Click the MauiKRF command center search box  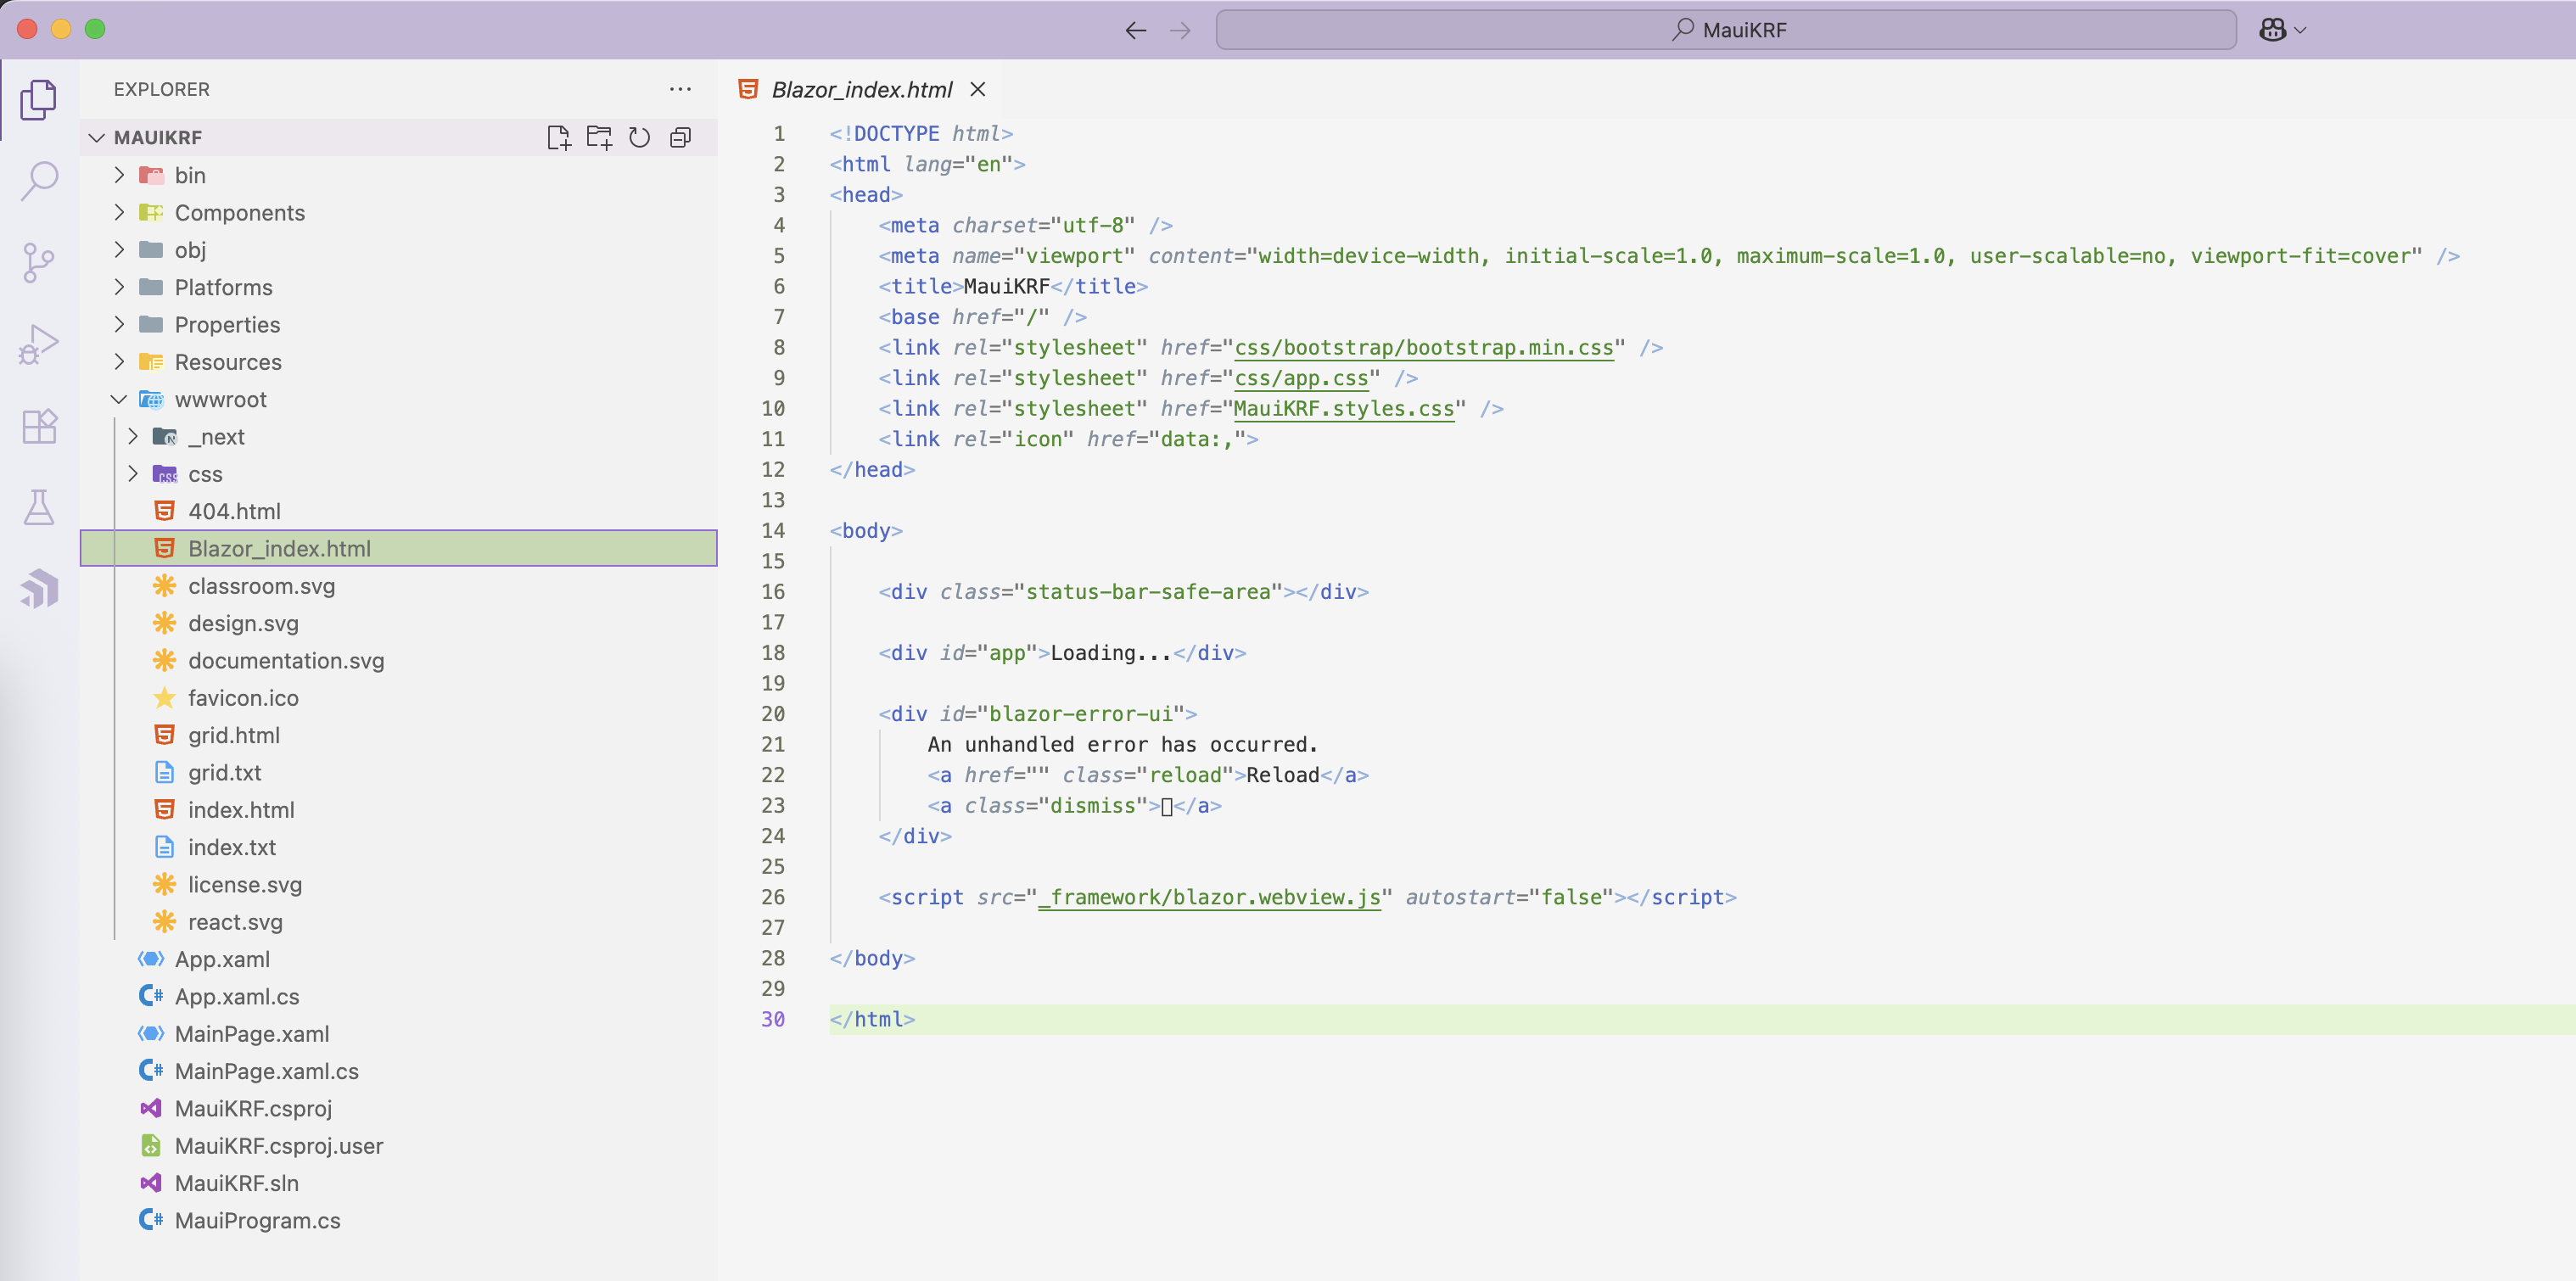pyautogui.click(x=1726, y=30)
